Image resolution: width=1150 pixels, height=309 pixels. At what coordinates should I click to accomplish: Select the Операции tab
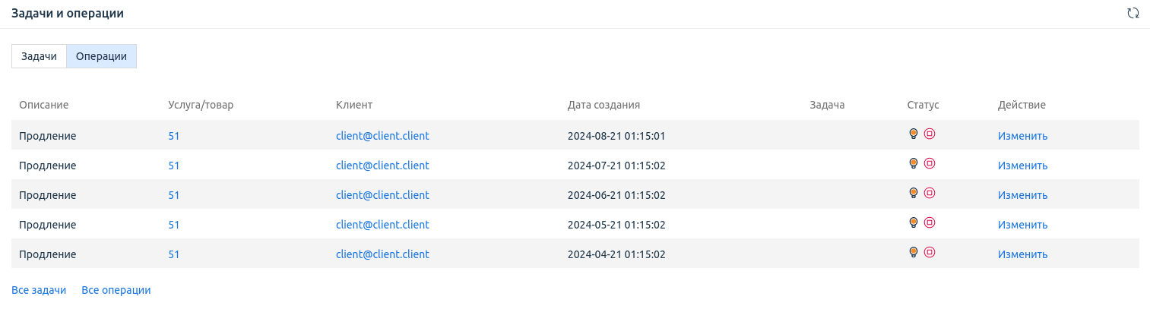[101, 56]
